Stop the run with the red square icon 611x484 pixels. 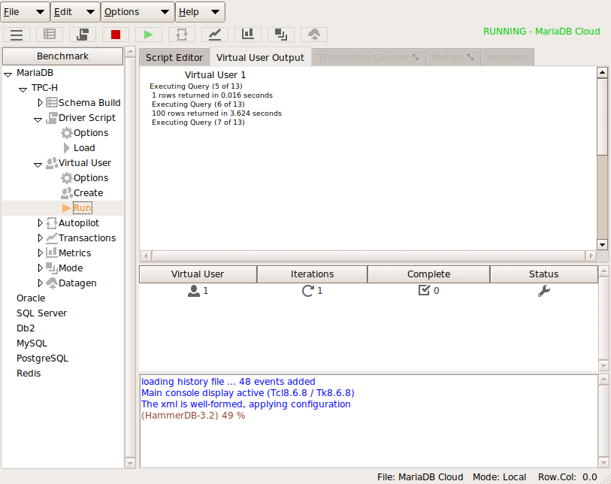116,35
